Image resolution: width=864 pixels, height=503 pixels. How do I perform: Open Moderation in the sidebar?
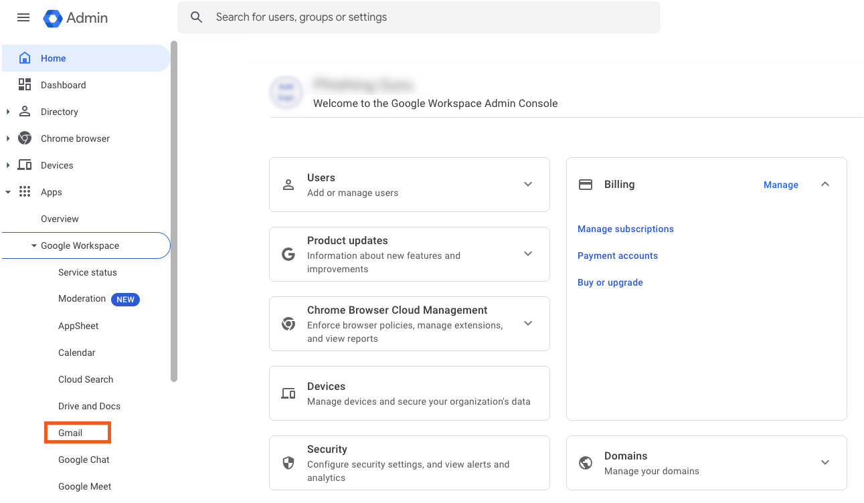(82, 299)
